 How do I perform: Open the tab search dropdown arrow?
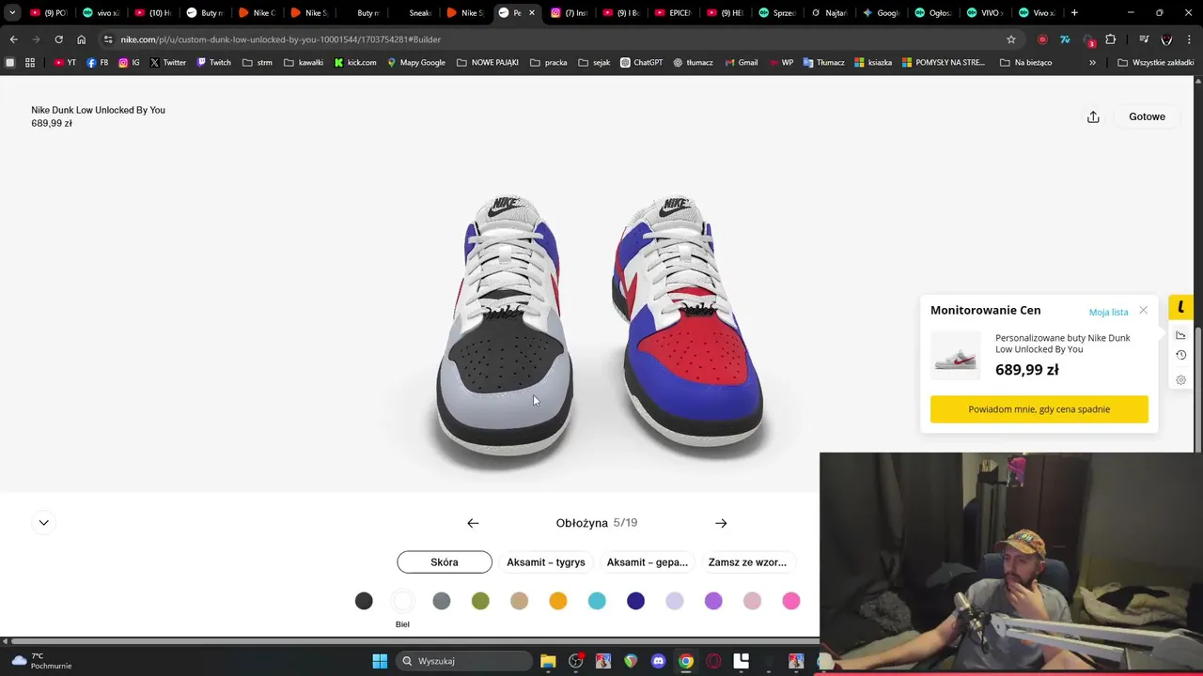pos(12,13)
